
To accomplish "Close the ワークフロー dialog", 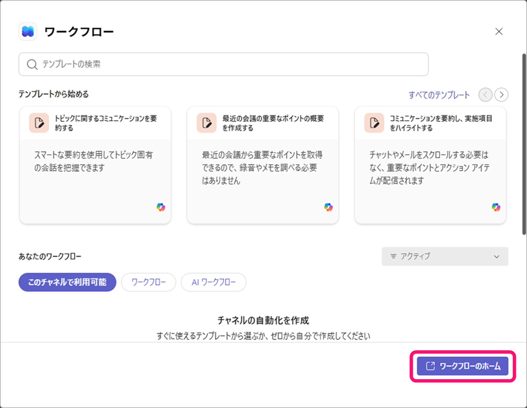I will [x=499, y=31].
